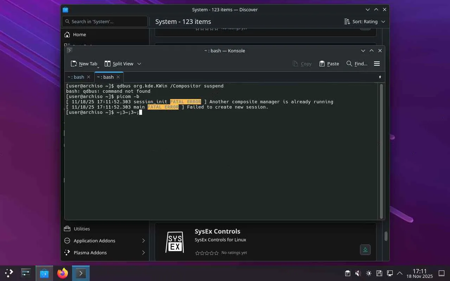Open the Konsole hamburger menu
The width and height of the screenshot is (450, 281).
(x=377, y=64)
